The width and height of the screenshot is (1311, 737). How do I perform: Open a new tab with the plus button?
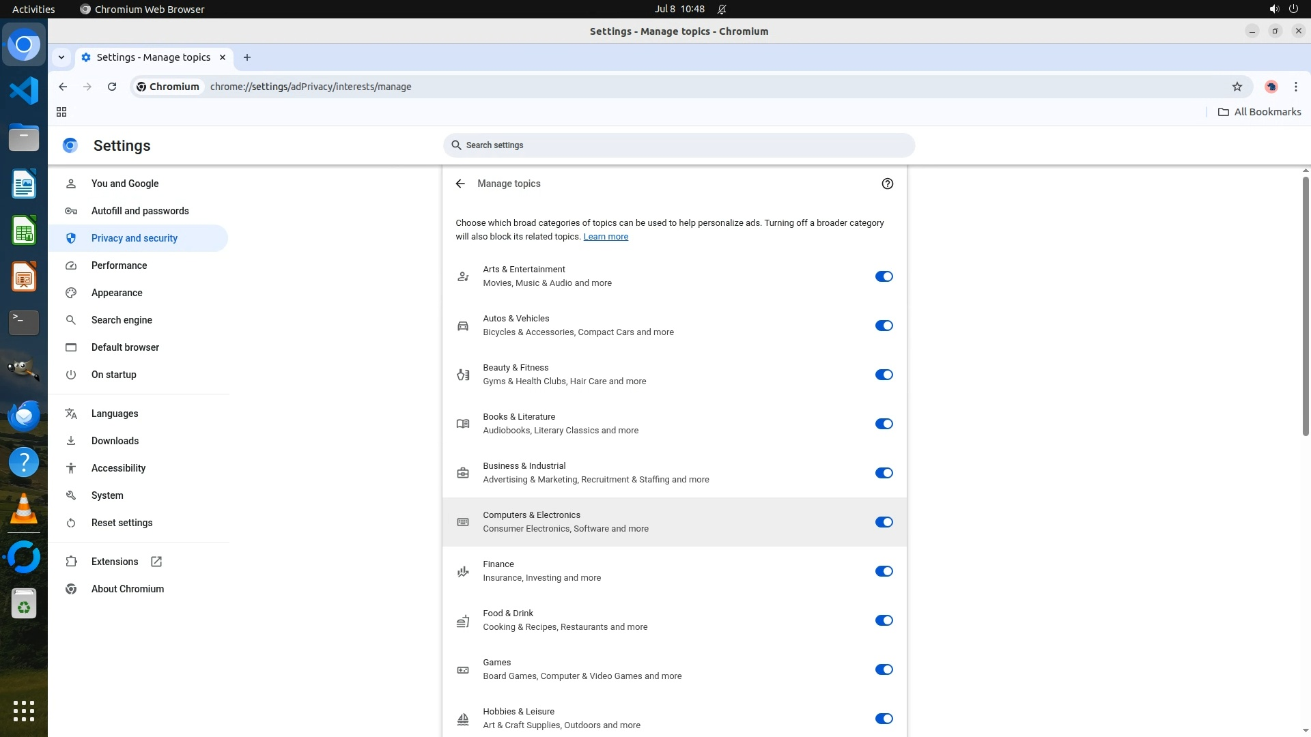(x=247, y=57)
